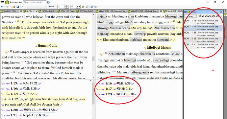
Task: Select ROM 1:23 note caller issue row
Action: tap(203, 34)
